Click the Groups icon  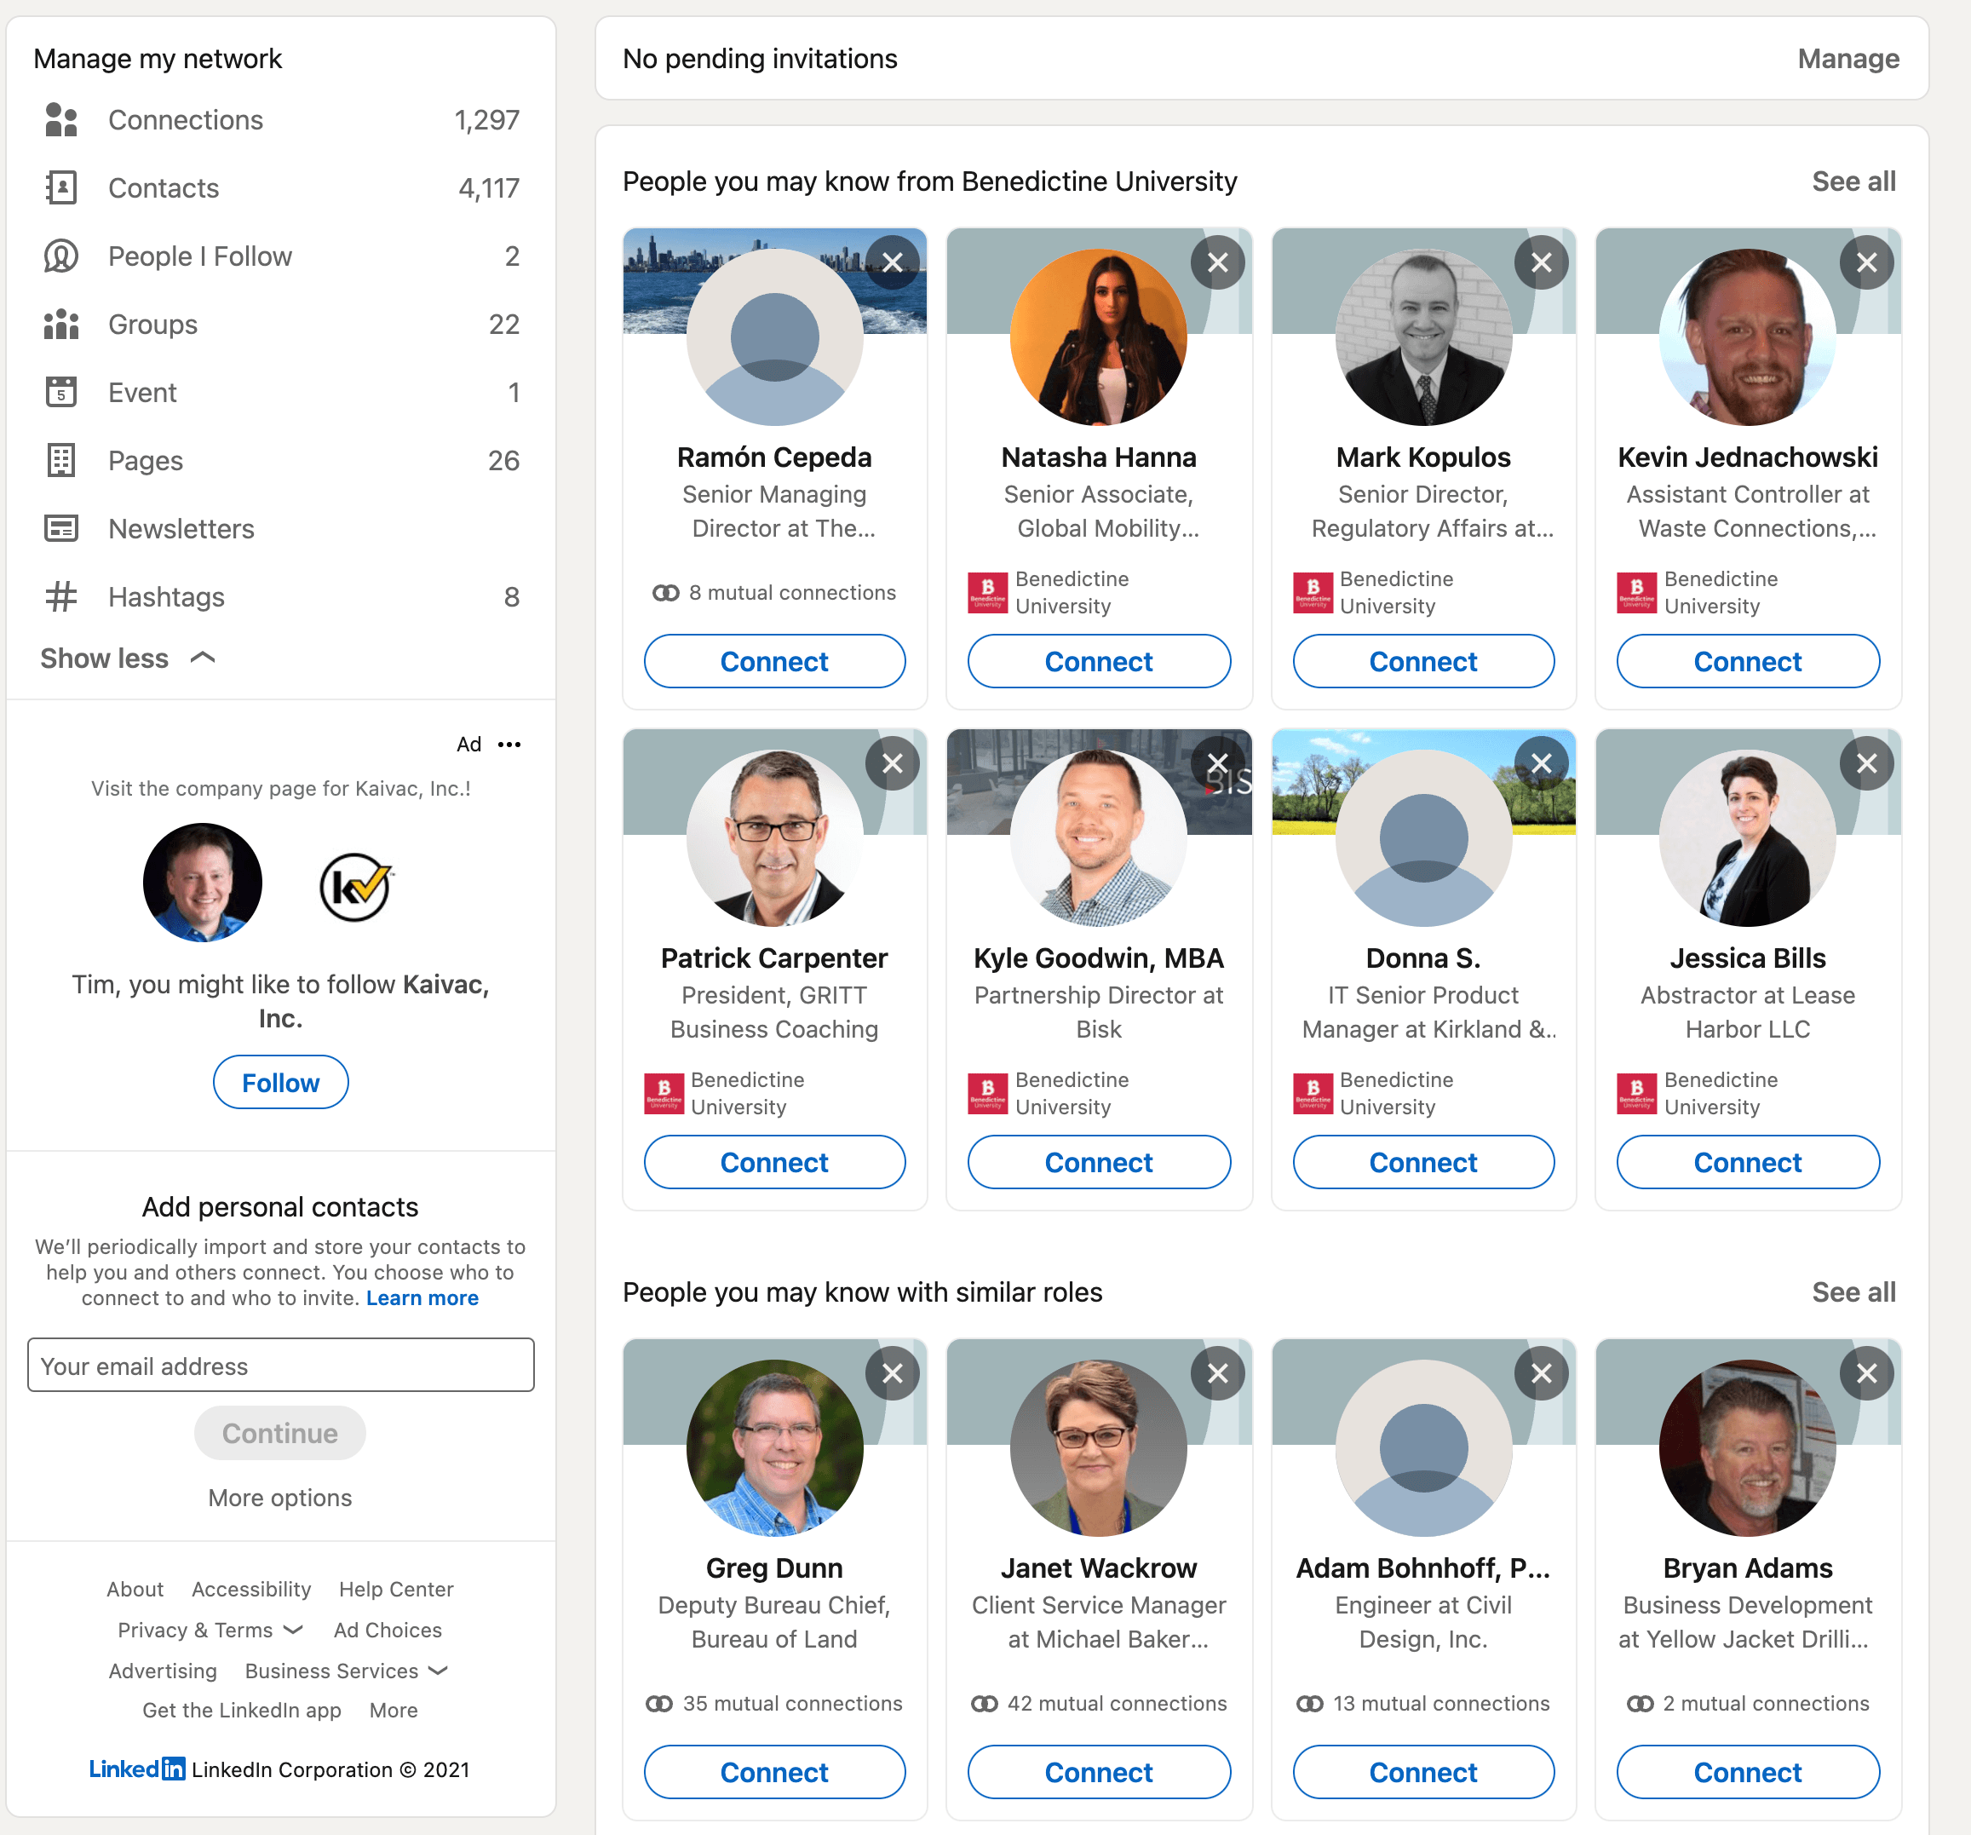point(61,325)
